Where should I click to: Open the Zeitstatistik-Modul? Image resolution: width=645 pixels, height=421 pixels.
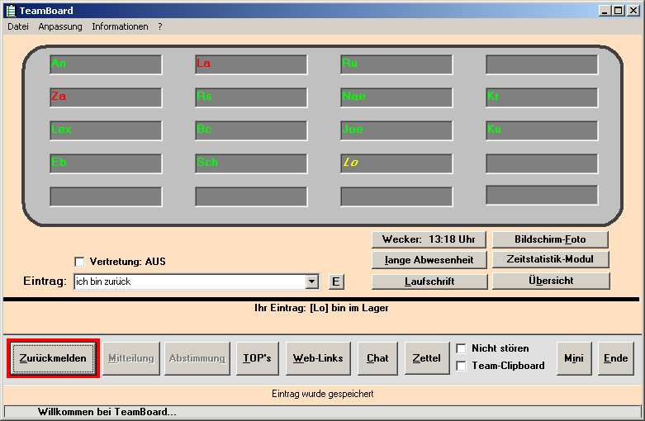click(550, 259)
